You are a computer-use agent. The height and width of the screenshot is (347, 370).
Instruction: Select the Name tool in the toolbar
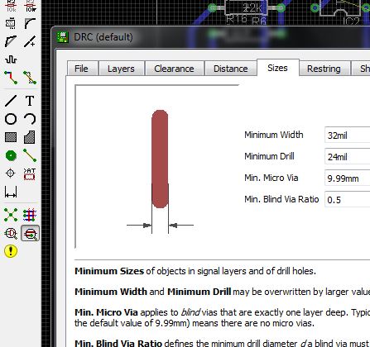click(x=11, y=7)
